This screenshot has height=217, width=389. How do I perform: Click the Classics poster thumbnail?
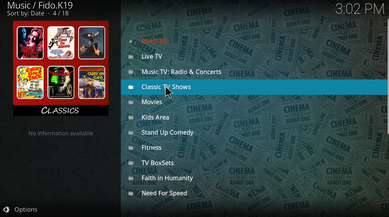point(61,68)
